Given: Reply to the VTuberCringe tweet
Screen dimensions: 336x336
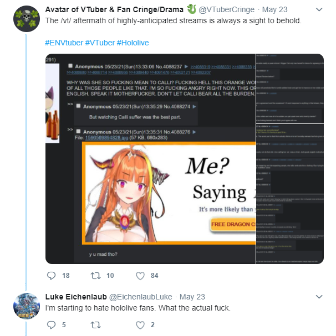Looking at the screenshot, I should pos(52,276).
